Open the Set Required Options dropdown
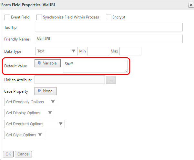The height and width of the screenshot is (160, 194). (35, 124)
